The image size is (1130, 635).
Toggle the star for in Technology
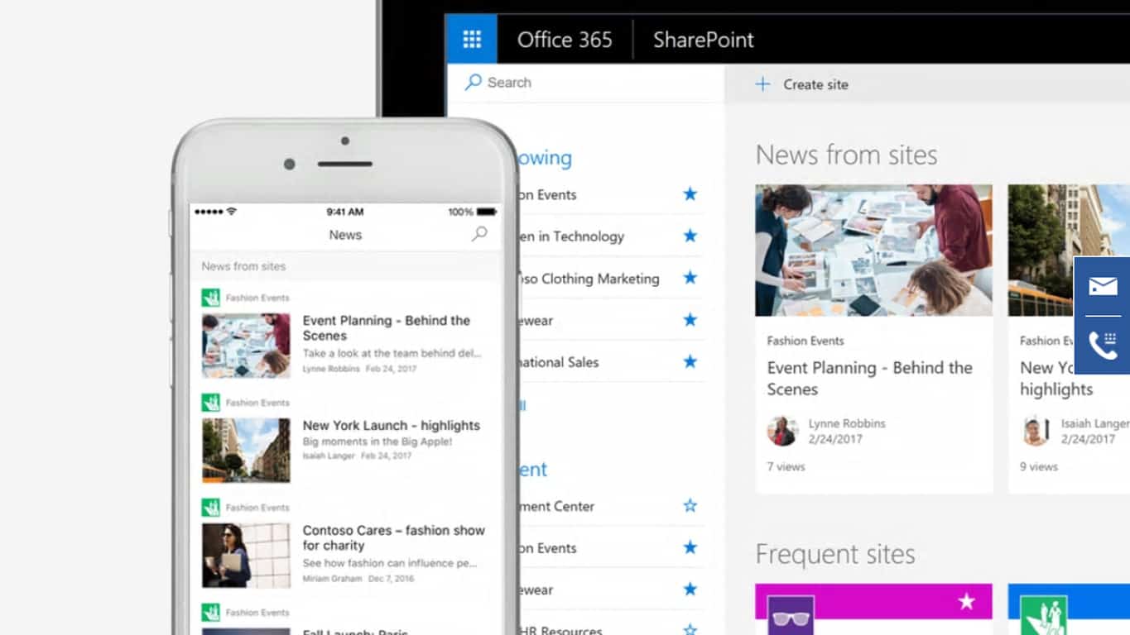690,236
